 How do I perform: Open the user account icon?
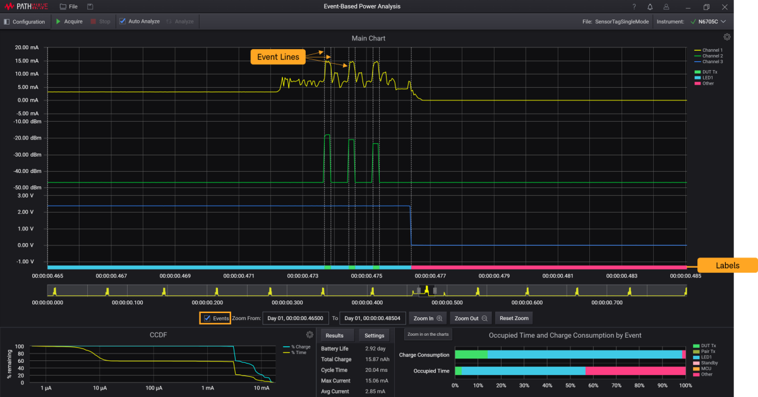click(666, 7)
